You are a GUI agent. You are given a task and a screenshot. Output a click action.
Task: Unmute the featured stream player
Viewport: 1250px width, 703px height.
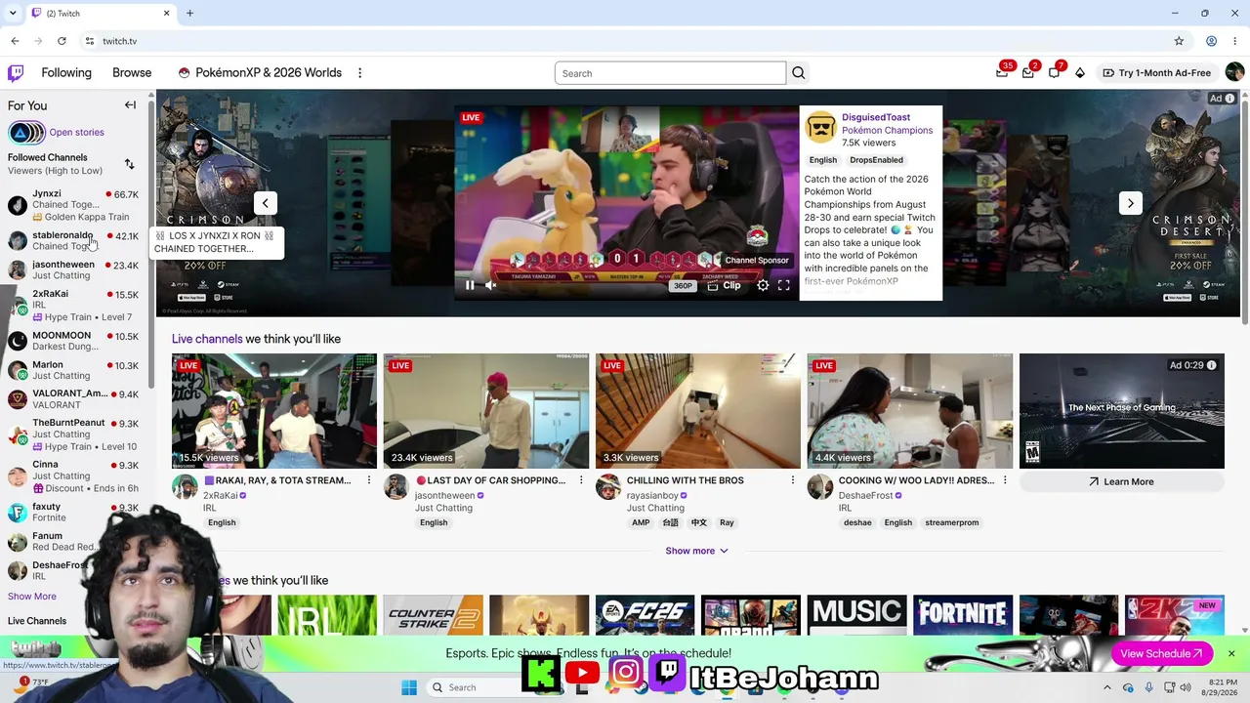pos(491,285)
